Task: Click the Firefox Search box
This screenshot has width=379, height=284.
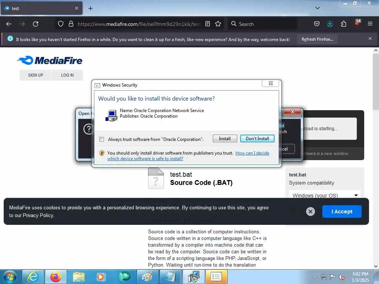Action: tap(262, 24)
